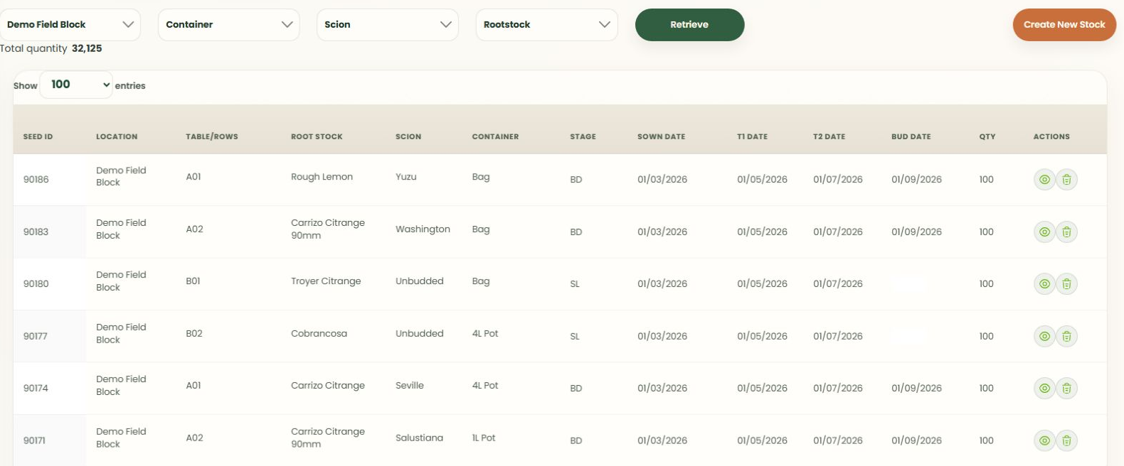This screenshot has height=466, width=1124.
Task: View stock details for seed 90171
Action: tap(1044, 440)
